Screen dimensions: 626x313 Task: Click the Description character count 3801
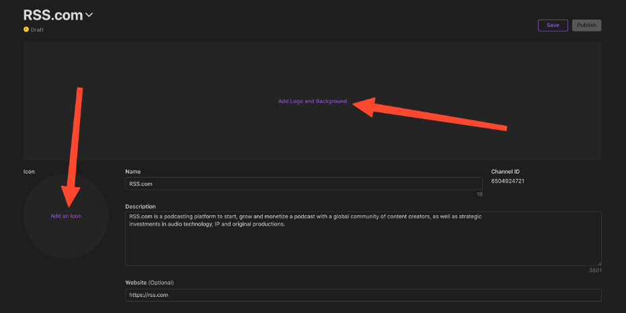pyautogui.click(x=595, y=271)
